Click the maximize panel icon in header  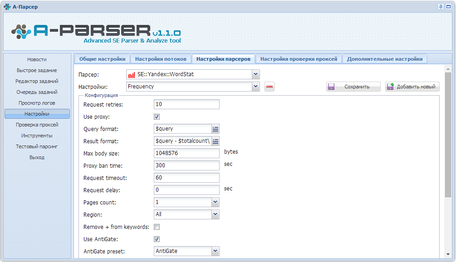(448, 7)
